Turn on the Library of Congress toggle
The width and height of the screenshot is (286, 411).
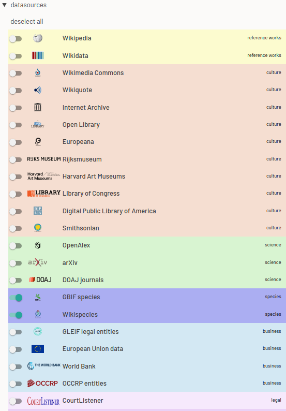coord(16,194)
